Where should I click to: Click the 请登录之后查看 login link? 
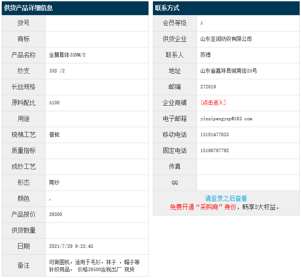pyautogui.click(x=226, y=199)
